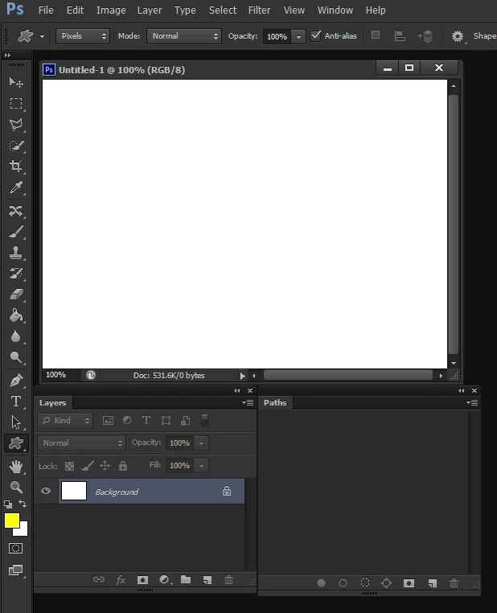
Task: Open the Filter menu
Action: [x=259, y=10]
